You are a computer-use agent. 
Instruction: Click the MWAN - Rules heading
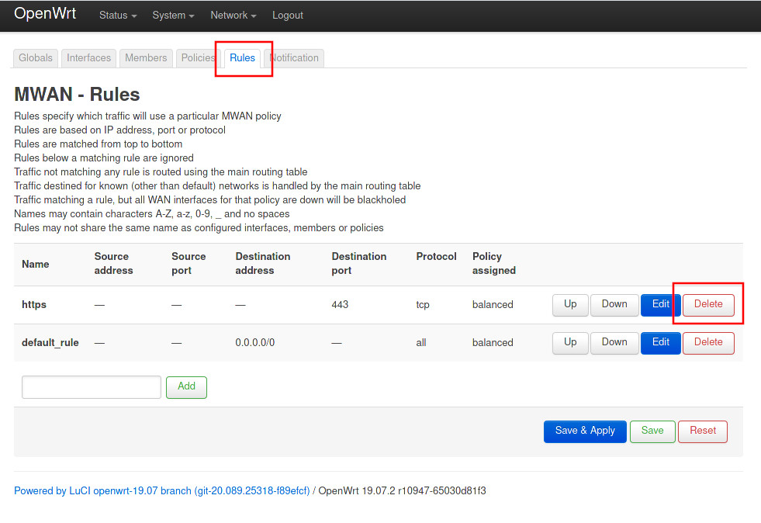tap(77, 94)
